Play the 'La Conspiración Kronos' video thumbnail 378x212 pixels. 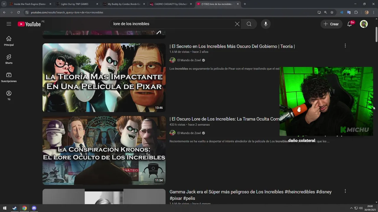pyautogui.click(x=104, y=150)
